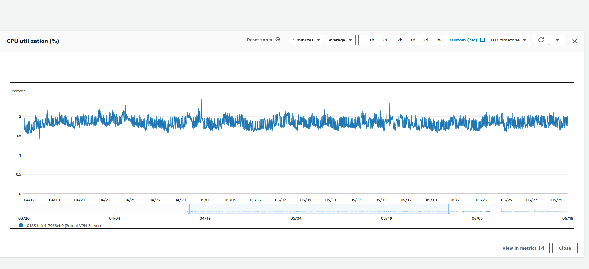Screen dimensions: 589x269
Task: Select the 1d time range
Action: point(413,40)
